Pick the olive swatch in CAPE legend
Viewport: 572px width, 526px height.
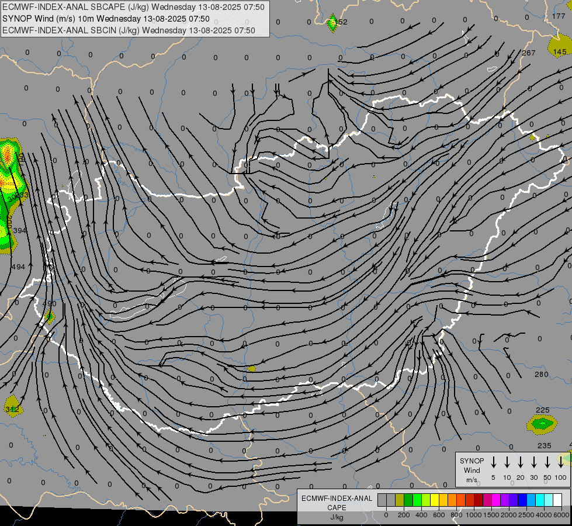tap(400, 500)
